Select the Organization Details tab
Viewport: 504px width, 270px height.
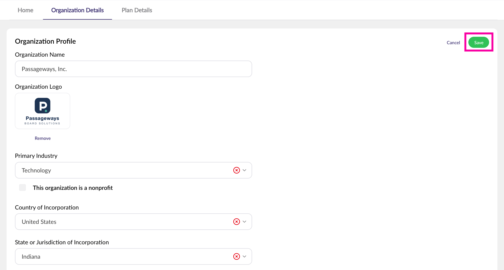coord(77,10)
